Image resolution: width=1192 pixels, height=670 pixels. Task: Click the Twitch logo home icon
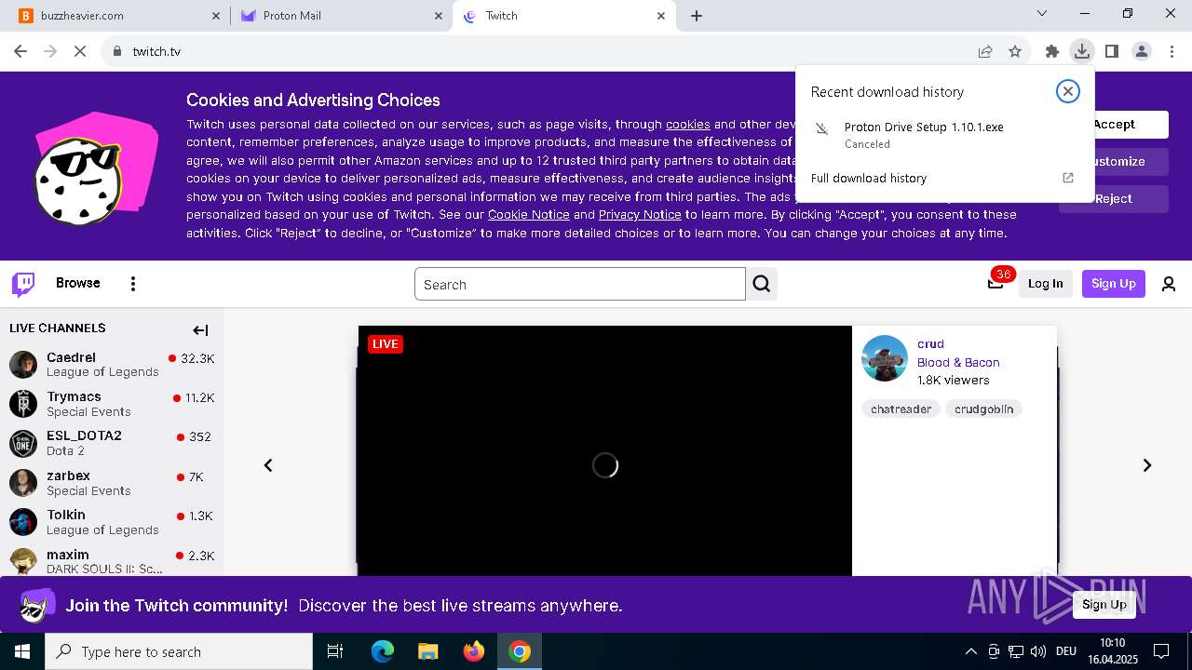point(23,284)
